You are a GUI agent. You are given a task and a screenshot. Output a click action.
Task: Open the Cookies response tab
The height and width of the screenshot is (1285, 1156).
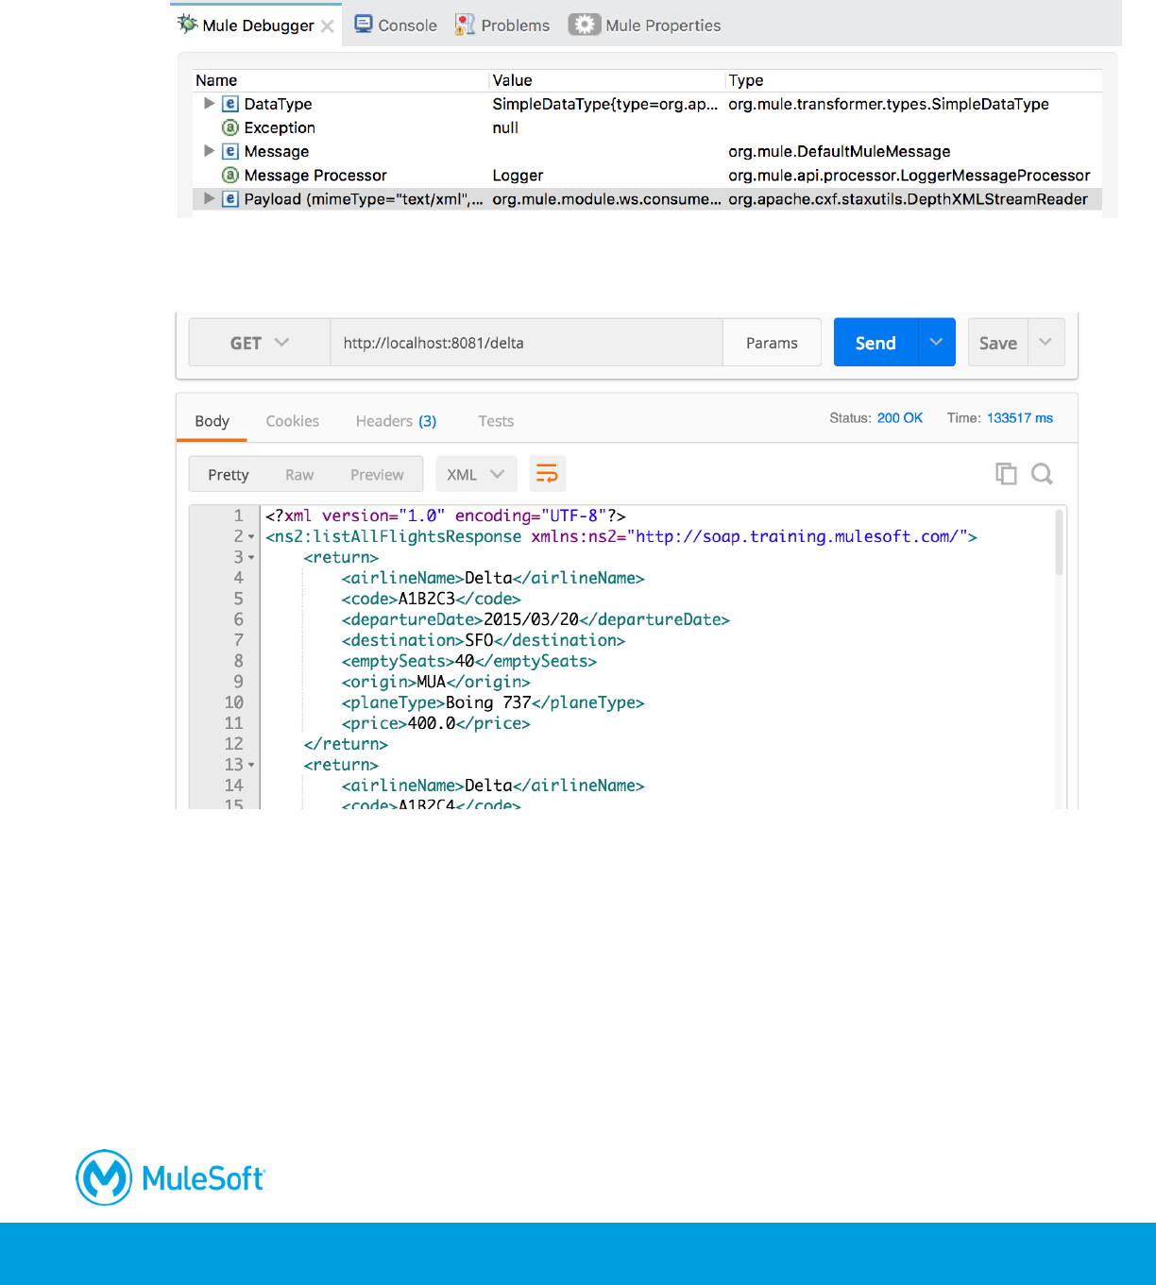pos(292,421)
